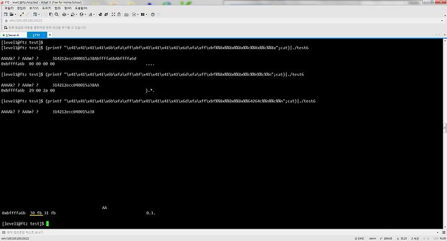Click the plus button to add new tab
This screenshot has width=447, height=241.
pyautogui.click(x=50, y=35)
